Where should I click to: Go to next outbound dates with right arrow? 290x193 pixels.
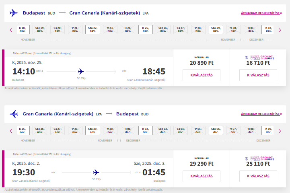click(280, 30)
